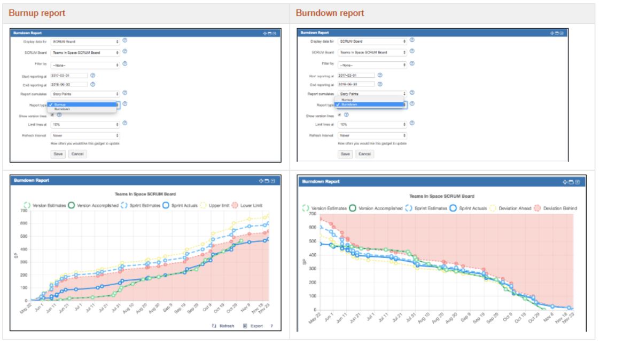The height and width of the screenshot is (347, 631).
Task: Click Start reporting at date field in Burnup form
Action: coord(69,76)
